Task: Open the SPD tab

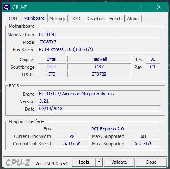Action: pos(76,19)
